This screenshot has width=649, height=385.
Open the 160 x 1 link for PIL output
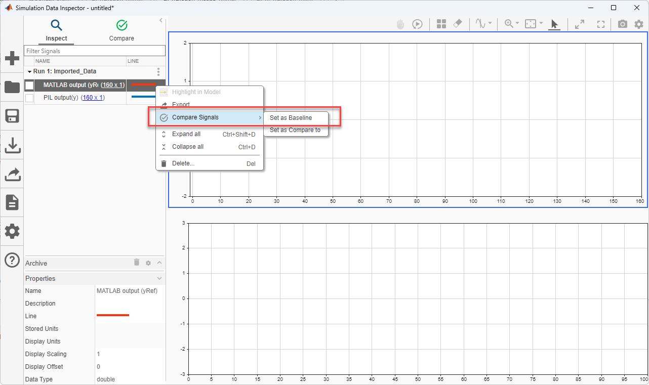click(93, 98)
